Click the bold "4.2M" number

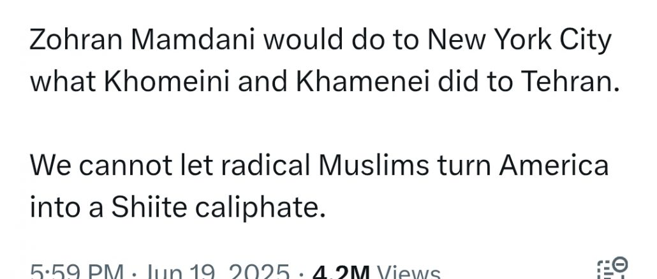[341, 271]
